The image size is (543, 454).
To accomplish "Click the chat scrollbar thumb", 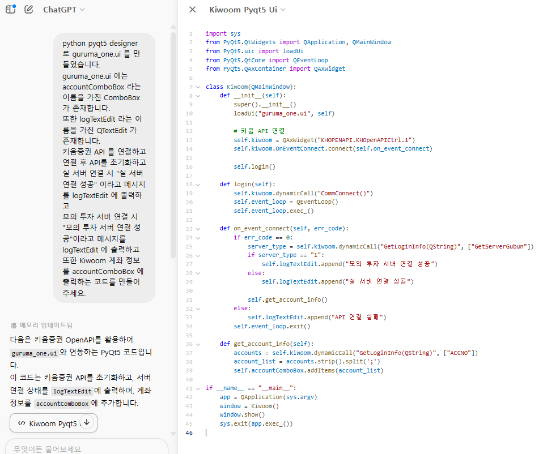I will coord(173,145).
